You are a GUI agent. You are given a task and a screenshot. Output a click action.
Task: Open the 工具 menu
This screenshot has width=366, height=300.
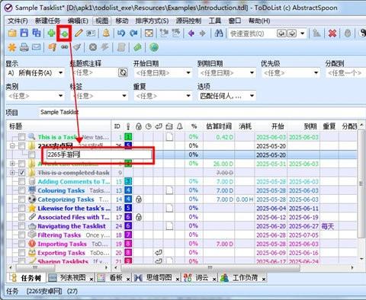pos(215,21)
